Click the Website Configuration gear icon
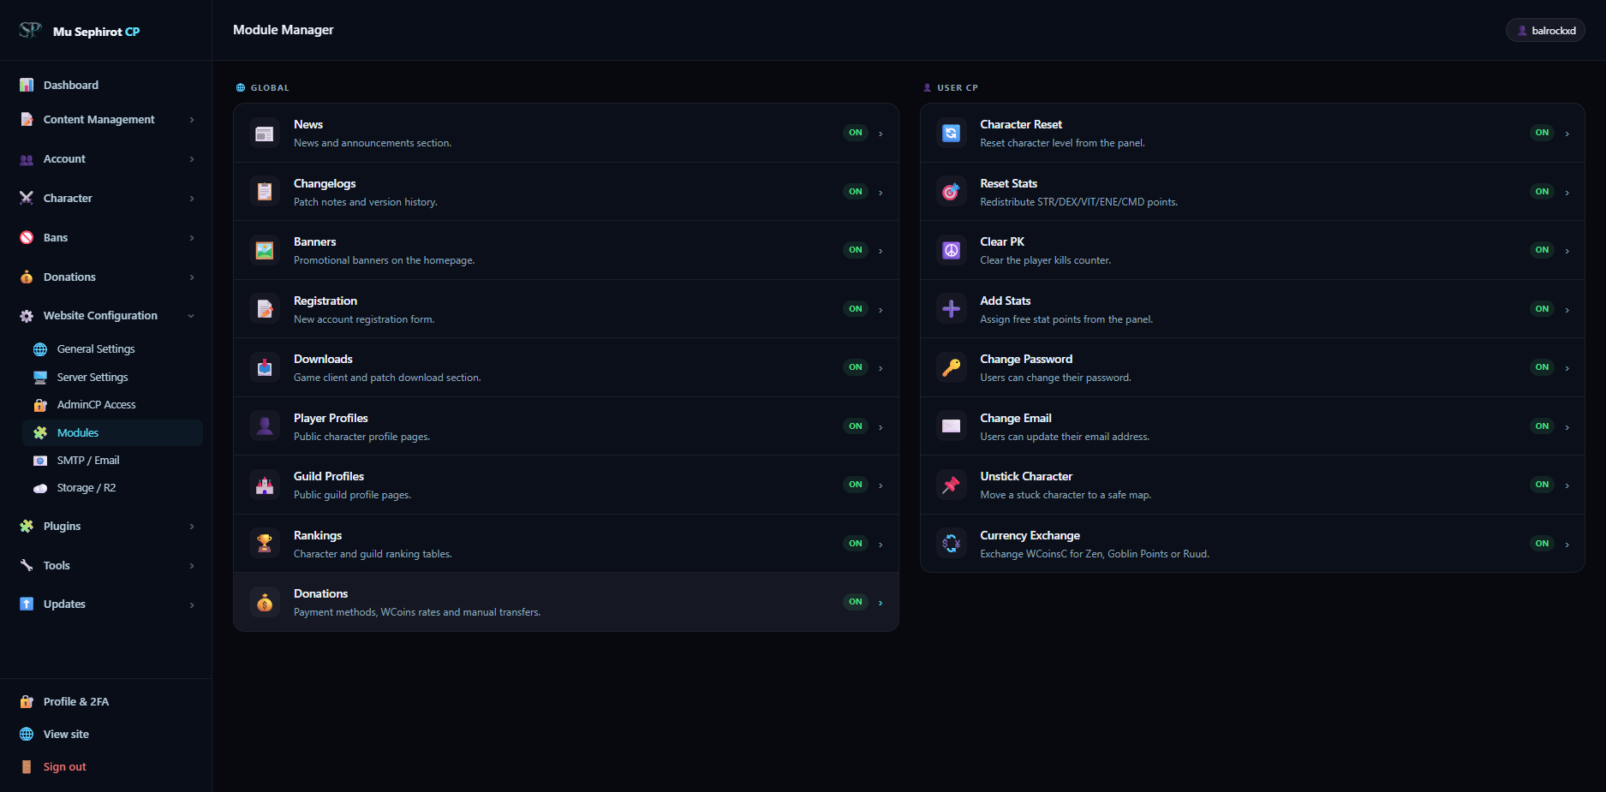Screen dimensions: 1606x792 [x=27, y=316]
